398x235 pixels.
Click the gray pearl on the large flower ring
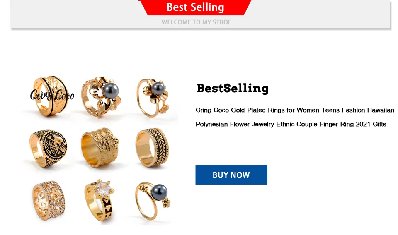111,91
